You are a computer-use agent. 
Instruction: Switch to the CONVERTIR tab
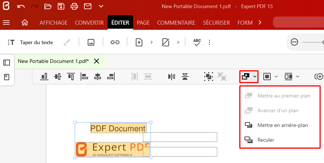click(x=90, y=22)
